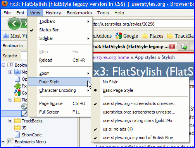Choose Full Screen from View menu
195x148 pixels.
pos(60,112)
